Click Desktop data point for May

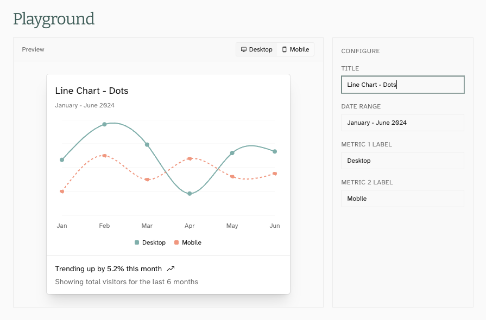[x=232, y=153]
